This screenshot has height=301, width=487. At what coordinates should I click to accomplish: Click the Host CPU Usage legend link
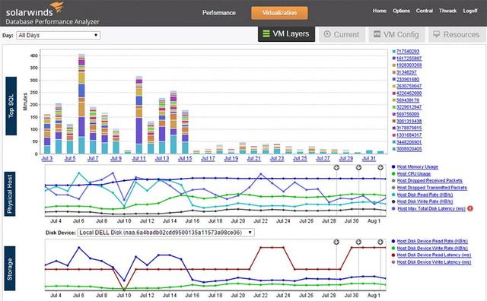click(414, 174)
